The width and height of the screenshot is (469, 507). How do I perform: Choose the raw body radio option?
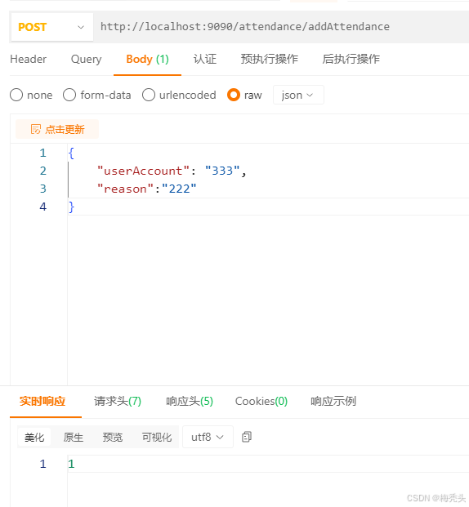tap(234, 95)
